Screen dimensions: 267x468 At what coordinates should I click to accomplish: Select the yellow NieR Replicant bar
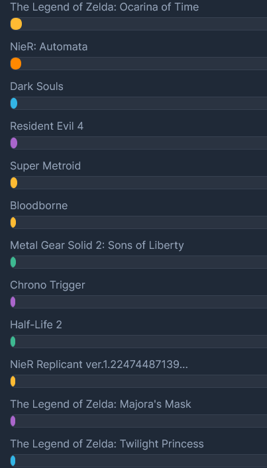click(x=13, y=381)
